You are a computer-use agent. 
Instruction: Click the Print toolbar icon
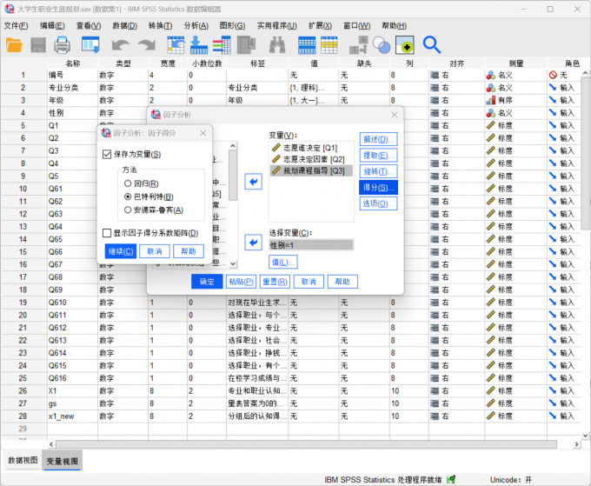tap(62, 45)
